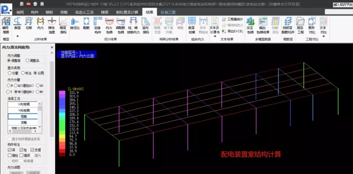This screenshot has width=353, height=174.
Task: Open the 楼层指标 story index chart
Action: tap(63, 26)
